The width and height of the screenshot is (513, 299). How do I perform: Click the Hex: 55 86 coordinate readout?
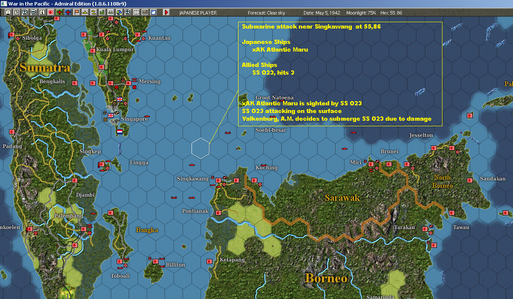pyautogui.click(x=391, y=13)
